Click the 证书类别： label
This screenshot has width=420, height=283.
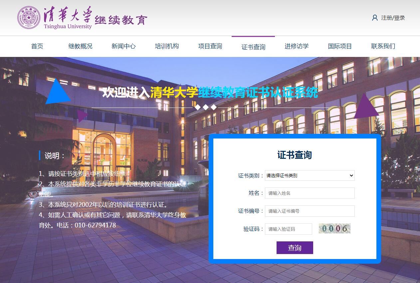coord(251,175)
